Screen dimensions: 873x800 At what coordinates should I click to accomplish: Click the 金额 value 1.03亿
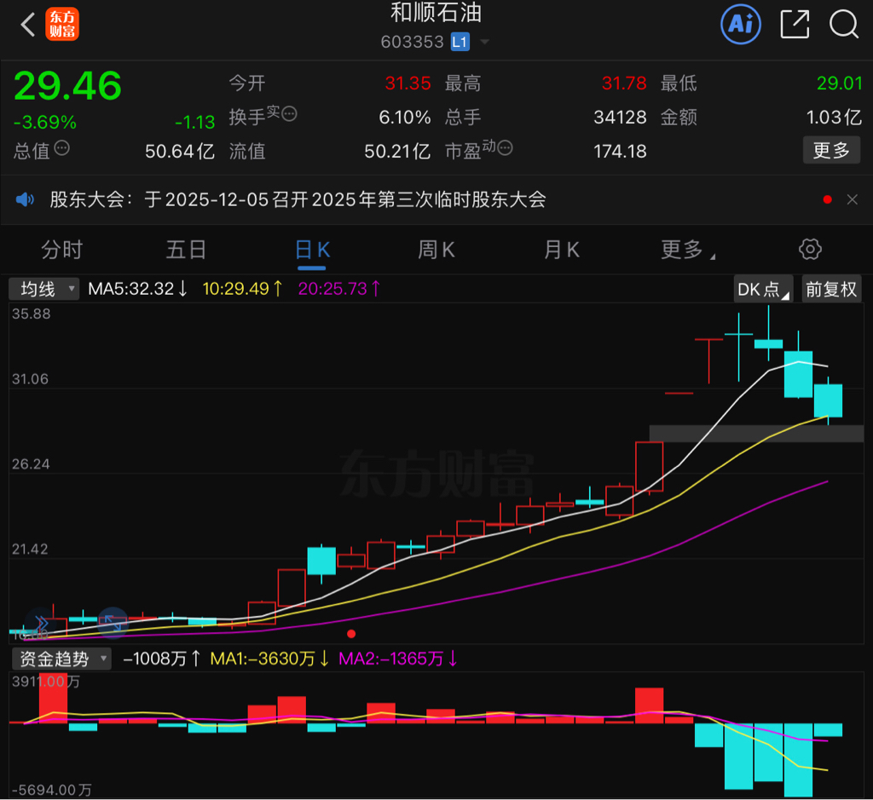pos(834,118)
